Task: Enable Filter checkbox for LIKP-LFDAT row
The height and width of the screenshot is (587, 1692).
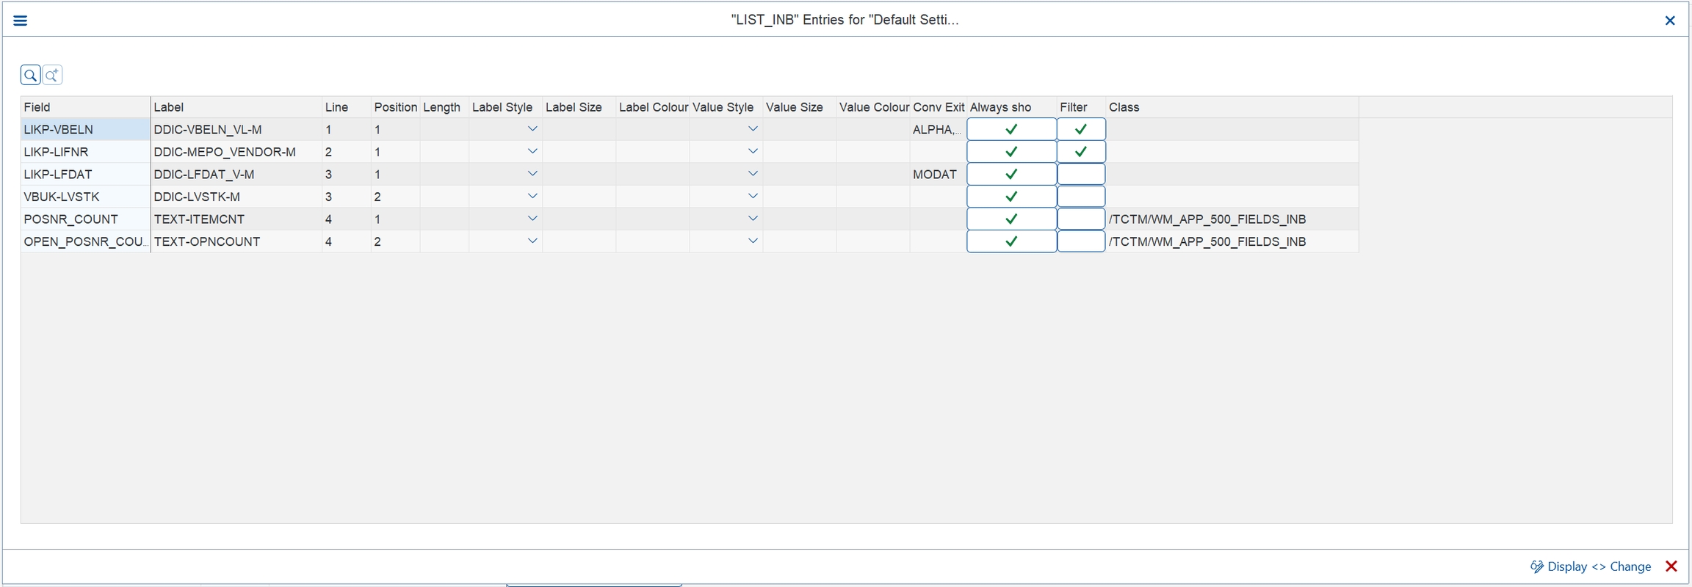Action: tap(1080, 175)
